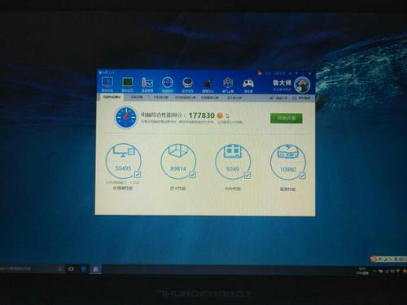Click the disk score 10980
Viewport: 407px width, 305px height.
point(288,169)
